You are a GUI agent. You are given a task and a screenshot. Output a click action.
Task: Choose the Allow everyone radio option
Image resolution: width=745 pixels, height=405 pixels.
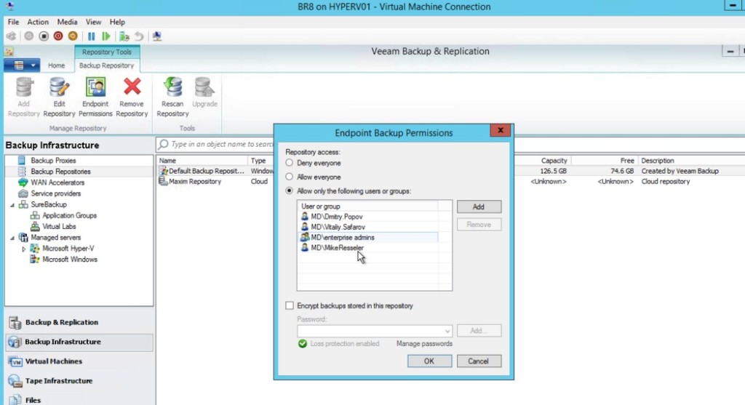point(289,177)
